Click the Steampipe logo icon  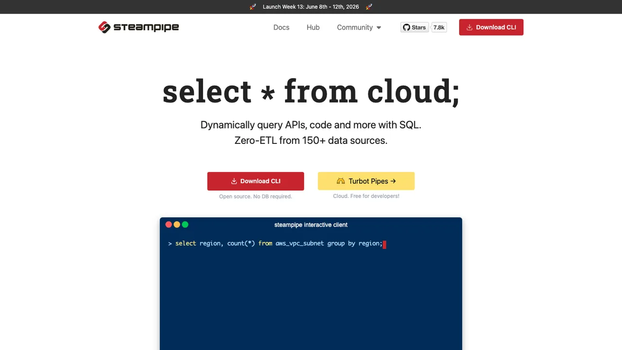point(104,27)
